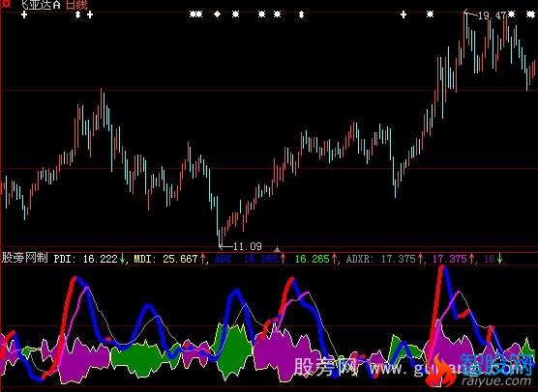Click the purple 17.375 value
The image size is (538, 392).
(450, 259)
